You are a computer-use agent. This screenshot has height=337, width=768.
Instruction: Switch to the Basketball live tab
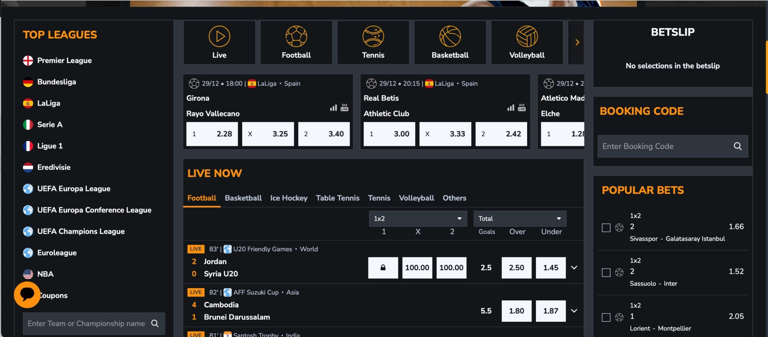[243, 198]
